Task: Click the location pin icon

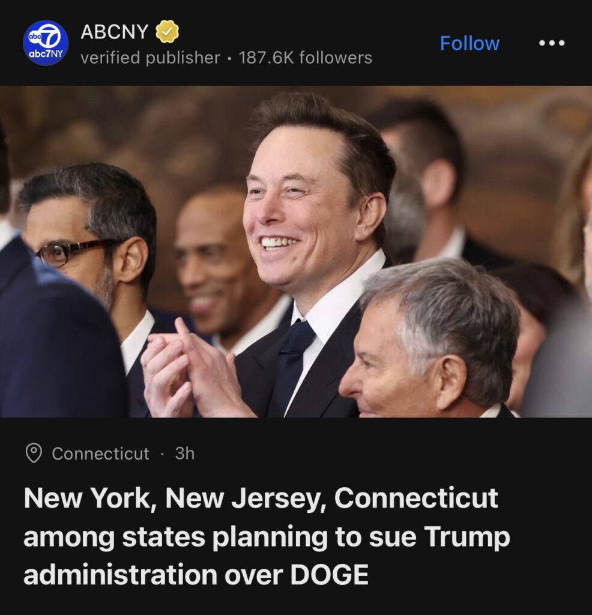Action: tap(34, 453)
